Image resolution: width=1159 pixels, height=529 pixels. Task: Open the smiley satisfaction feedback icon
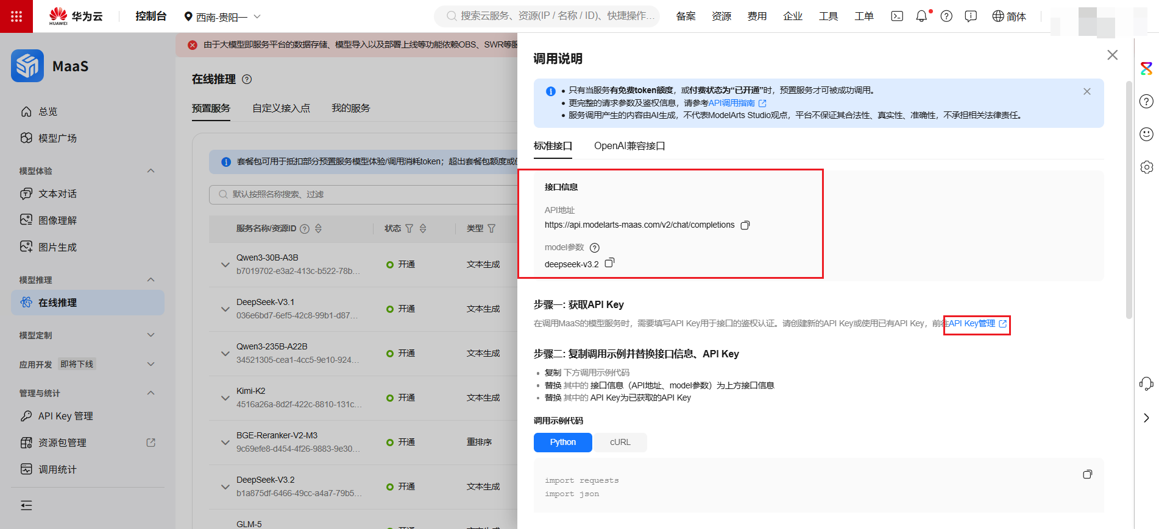[x=1146, y=134]
